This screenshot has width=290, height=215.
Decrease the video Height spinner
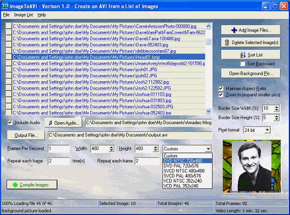[x=156, y=150]
